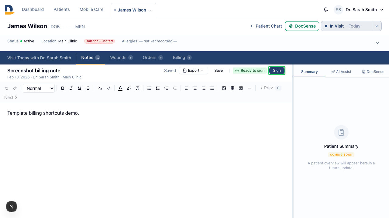Sign the note
The height and width of the screenshot is (218, 389).
(x=277, y=71)
